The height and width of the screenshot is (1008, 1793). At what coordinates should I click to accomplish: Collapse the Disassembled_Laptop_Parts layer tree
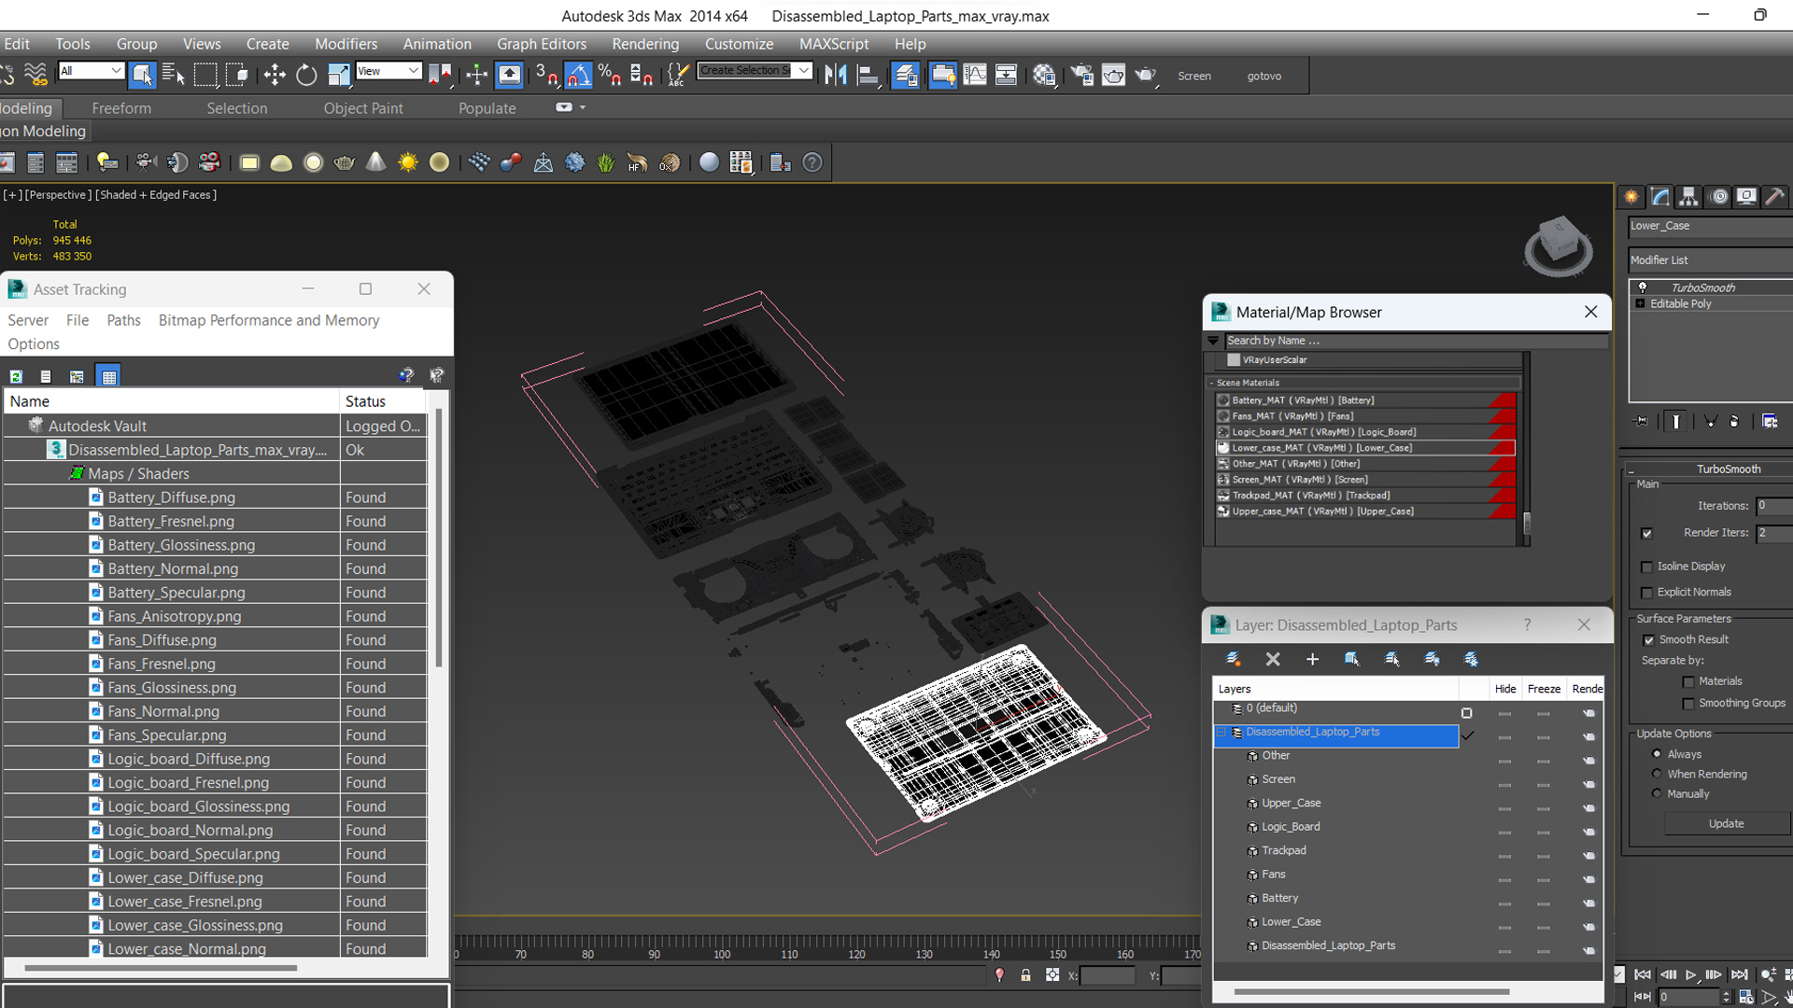point(1221,733)
